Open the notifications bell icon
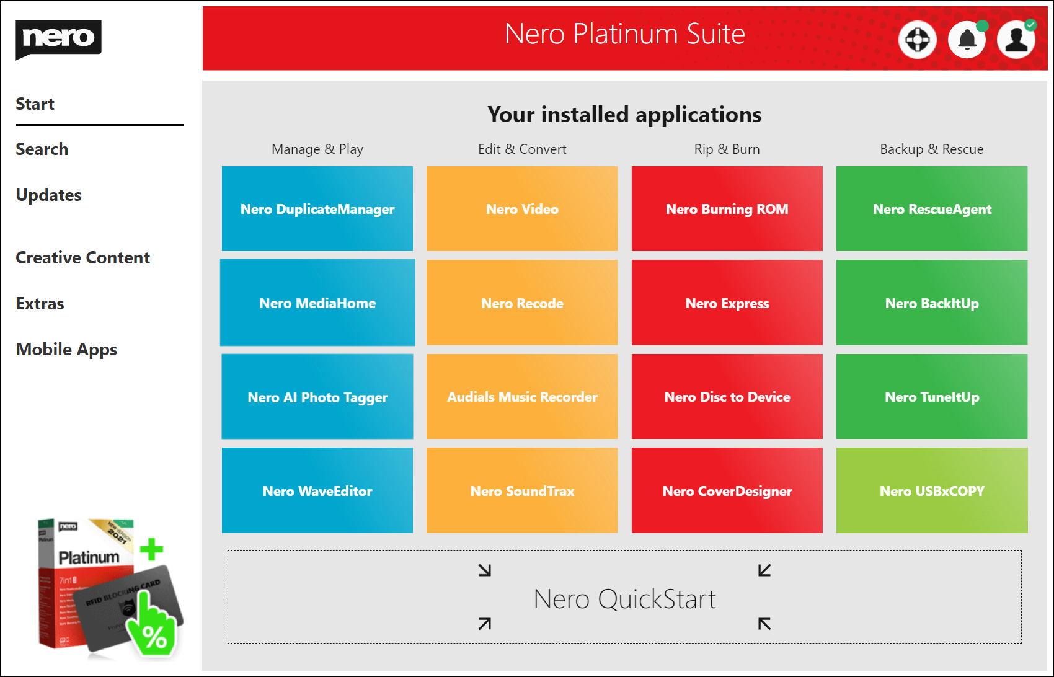Screen dimensions: 1054x677 pyautogui.click(x=967, y=40)
